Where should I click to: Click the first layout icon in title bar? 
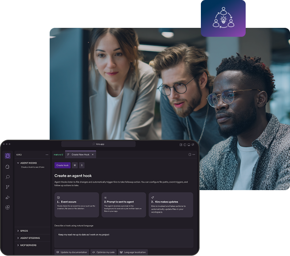click(x=181, y=145)
